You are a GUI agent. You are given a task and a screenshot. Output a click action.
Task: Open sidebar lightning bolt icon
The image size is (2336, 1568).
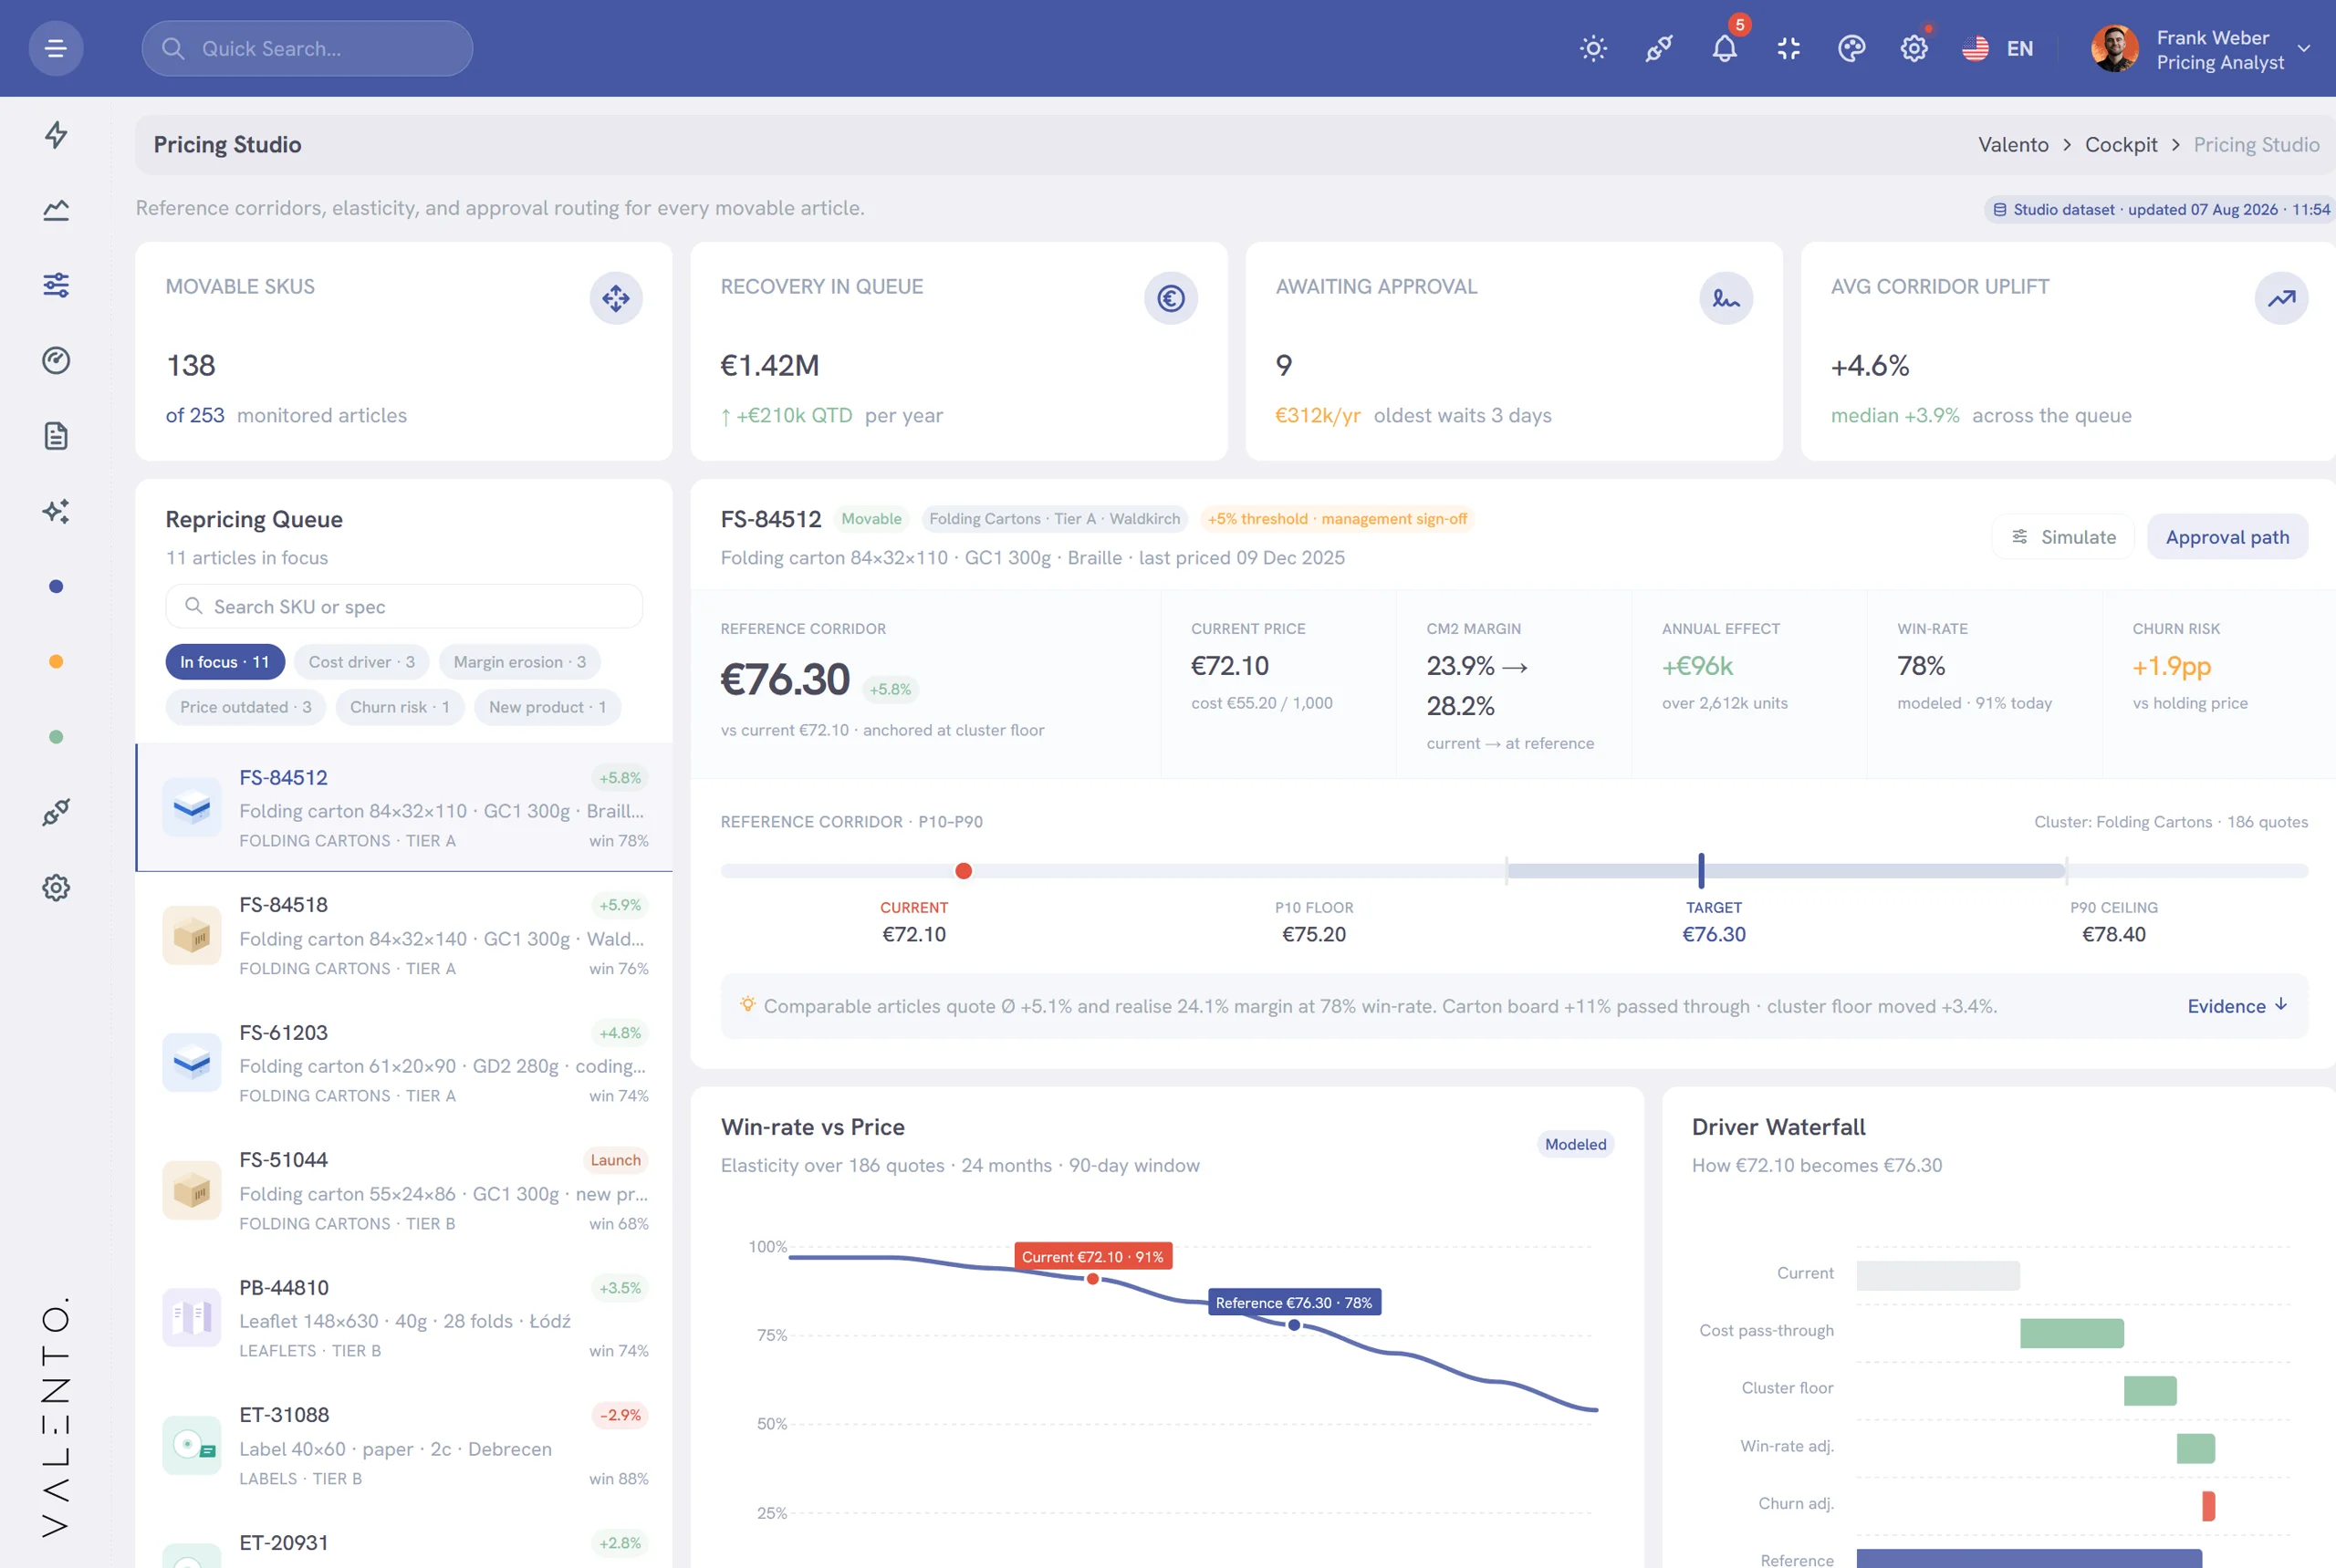(56, 134)
